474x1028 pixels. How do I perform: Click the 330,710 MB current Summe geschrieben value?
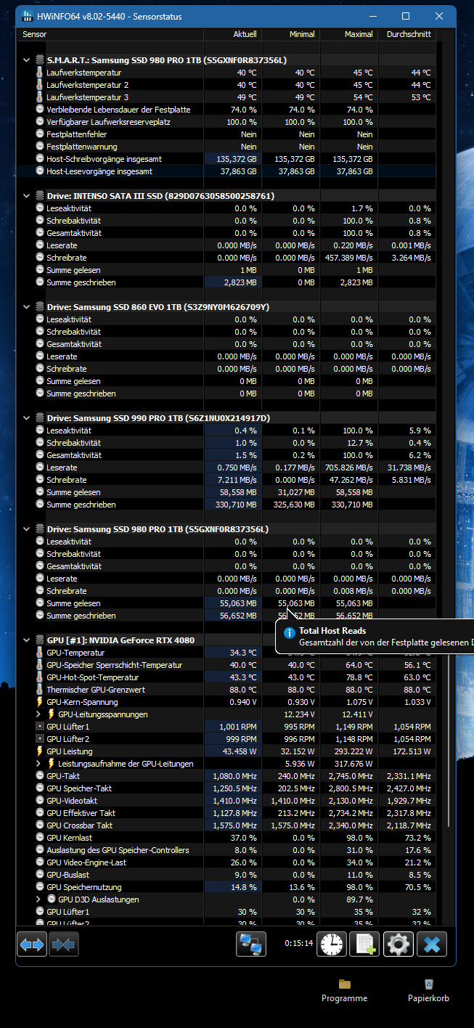[237, 505]
